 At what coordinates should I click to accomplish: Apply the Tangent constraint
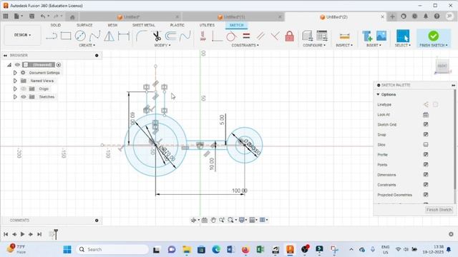[x=231, y=36]
